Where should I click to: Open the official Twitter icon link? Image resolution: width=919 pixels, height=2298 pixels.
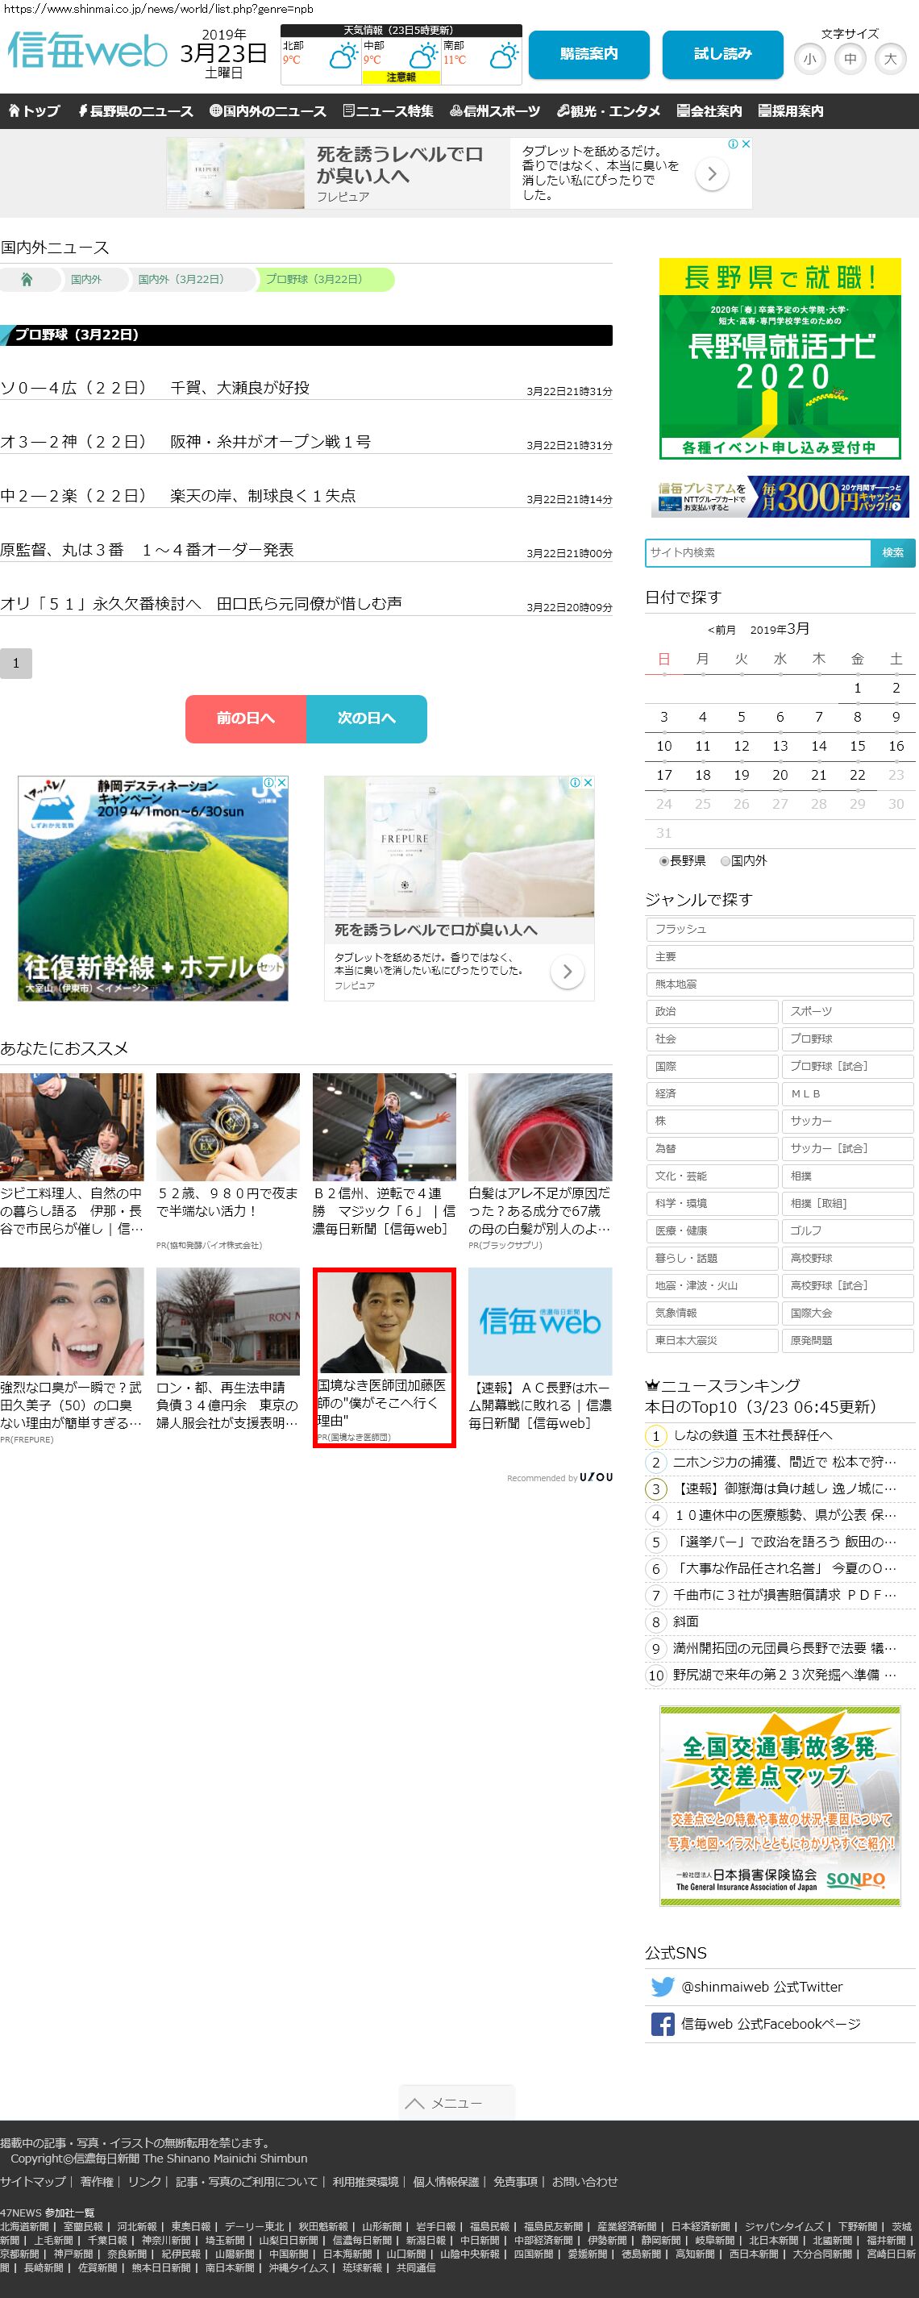click(x=662, y=1987)
